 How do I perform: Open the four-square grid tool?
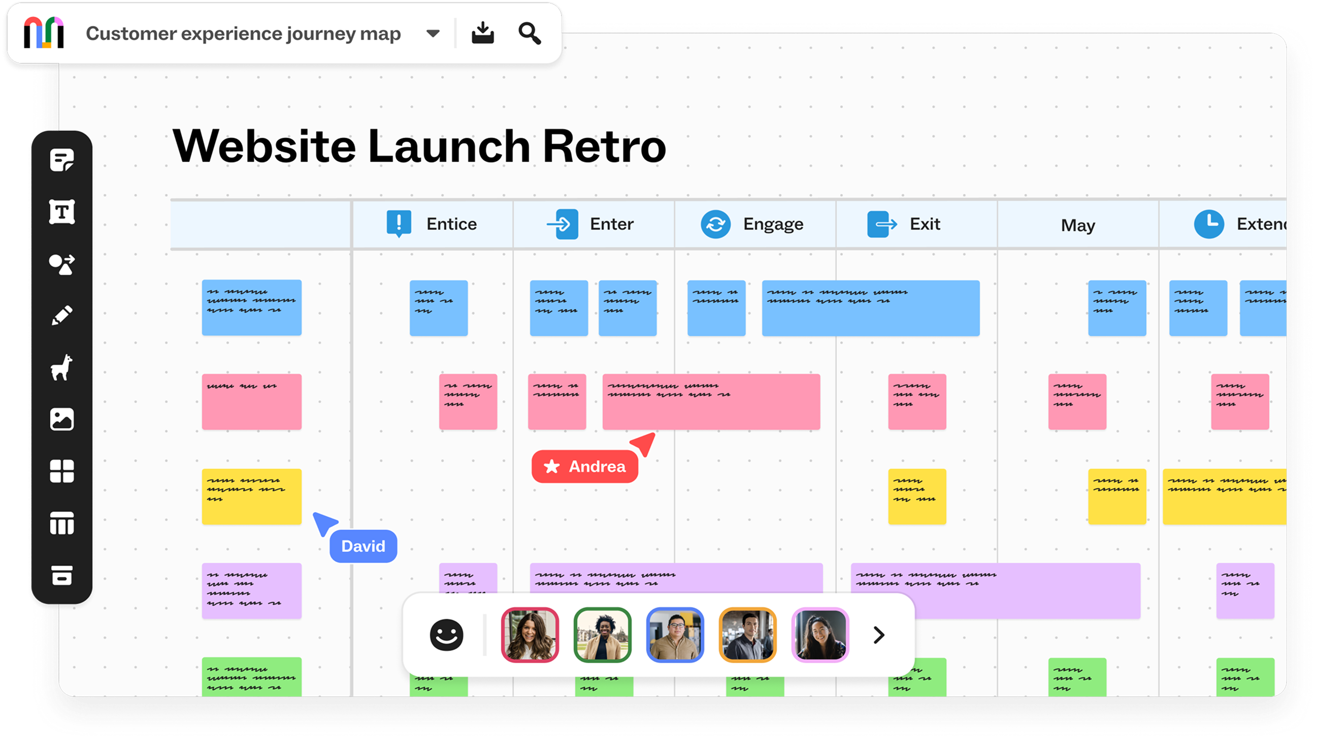pyautogui.click(x=62, y=471)
